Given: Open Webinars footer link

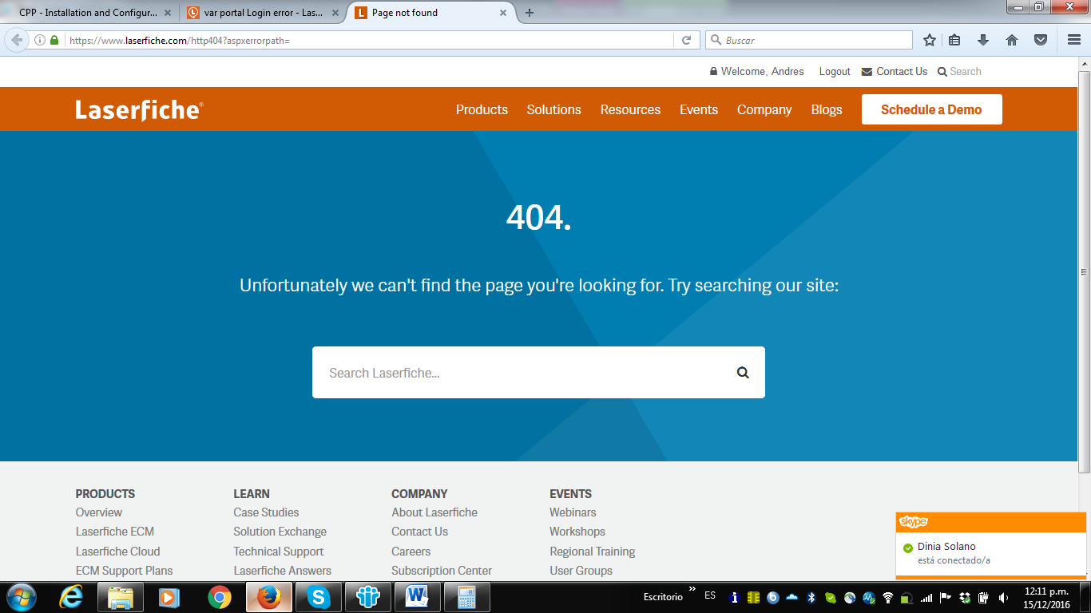Looking at the screenshot, I should (x=573, y=512).
